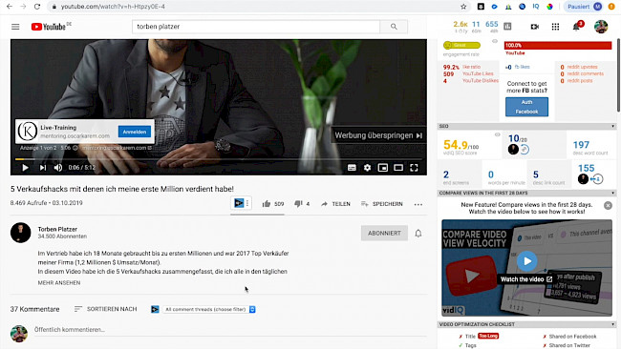Click the video progress bar

pos(219,159)
